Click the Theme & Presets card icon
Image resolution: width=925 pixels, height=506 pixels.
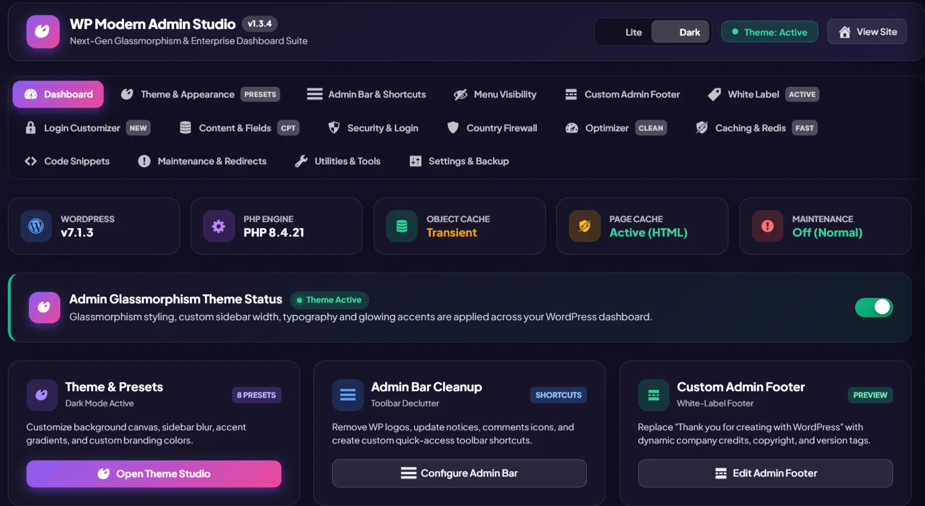[42, 395]
